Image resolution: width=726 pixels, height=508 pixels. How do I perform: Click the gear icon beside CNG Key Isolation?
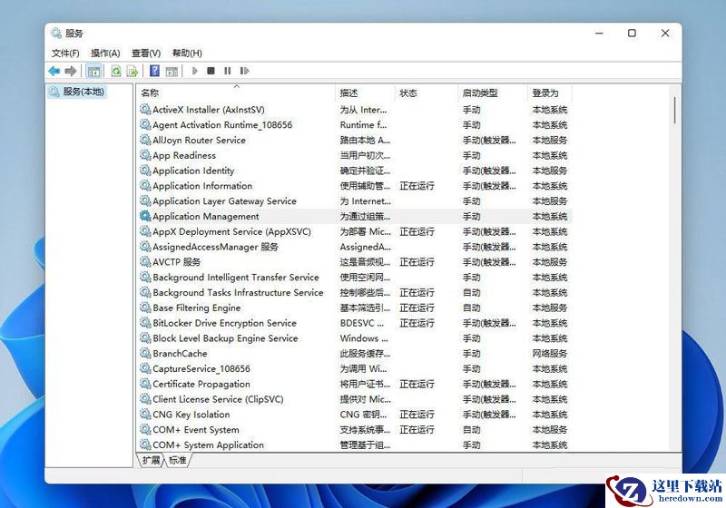coord(145,414)
